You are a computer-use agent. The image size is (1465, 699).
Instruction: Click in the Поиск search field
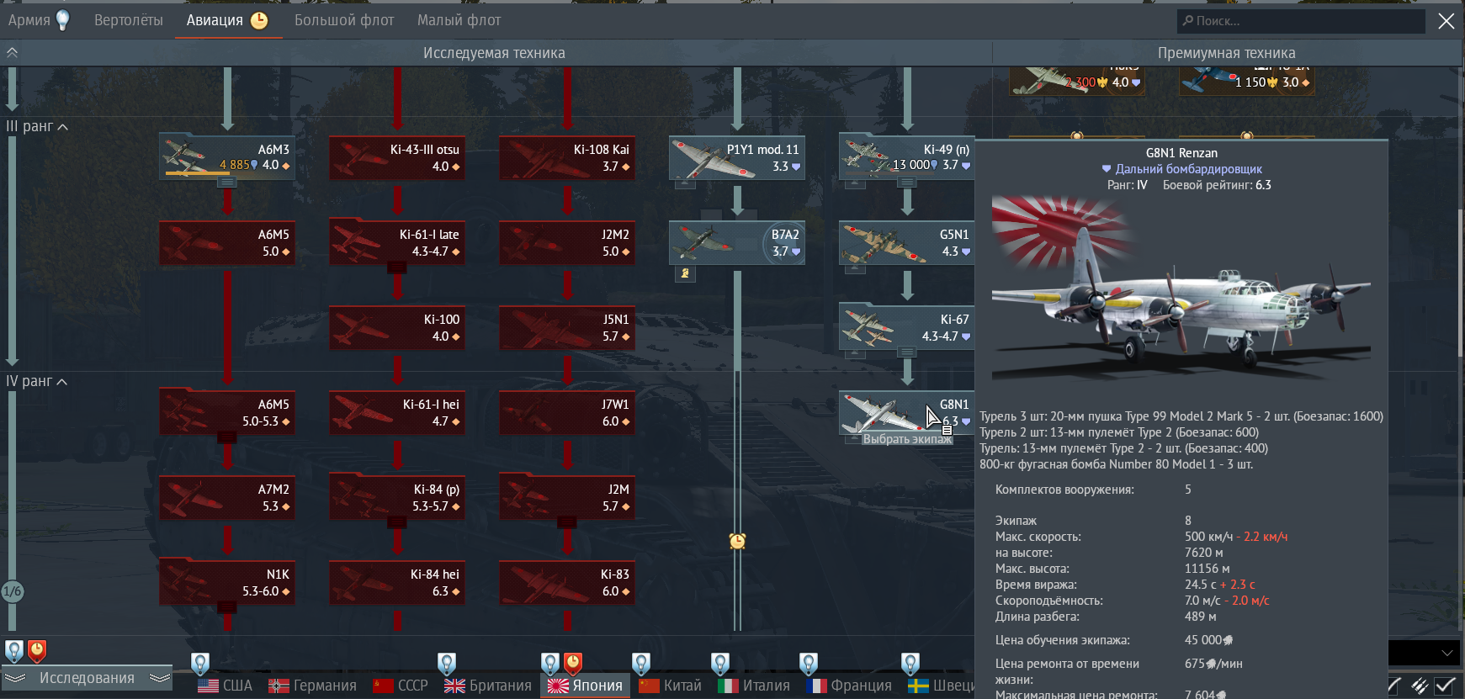(x=1301, y=21)
